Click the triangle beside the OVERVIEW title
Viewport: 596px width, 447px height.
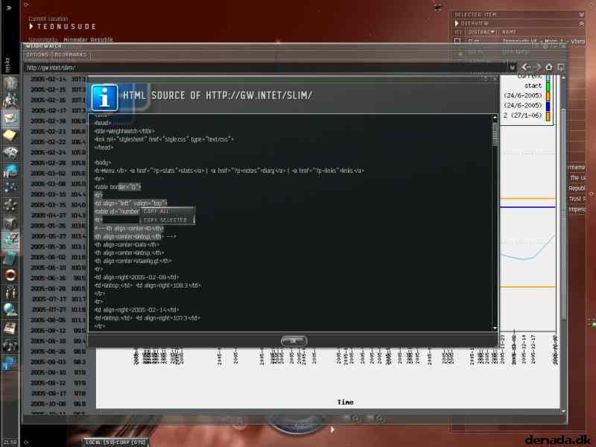[x=457, y=24]
